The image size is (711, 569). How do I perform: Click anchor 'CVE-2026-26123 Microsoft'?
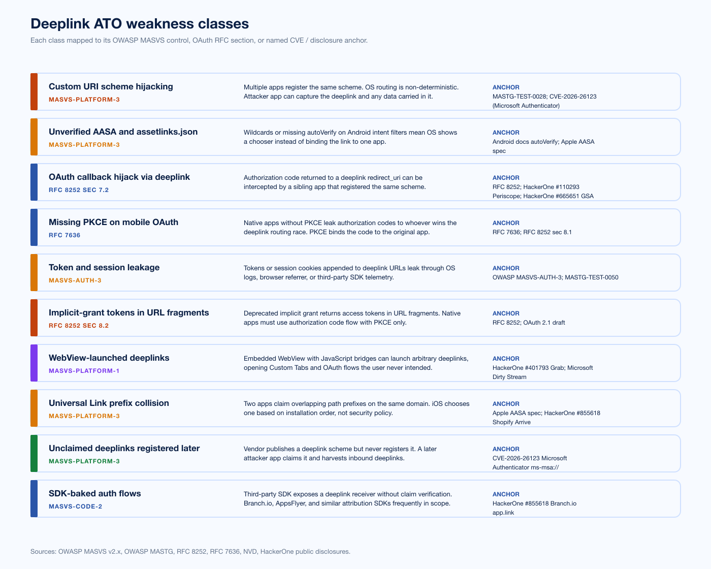(530, 458)
